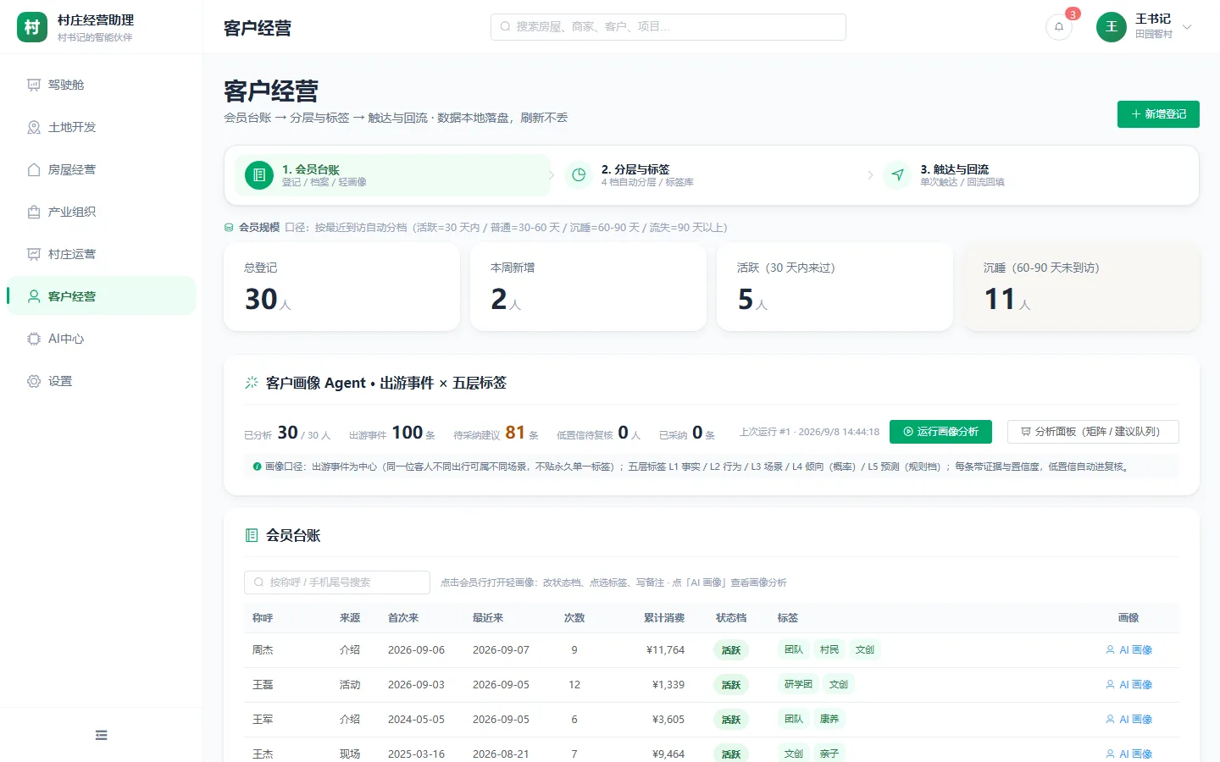Click the search box for 房屋、商家、客户

point(668,27)
